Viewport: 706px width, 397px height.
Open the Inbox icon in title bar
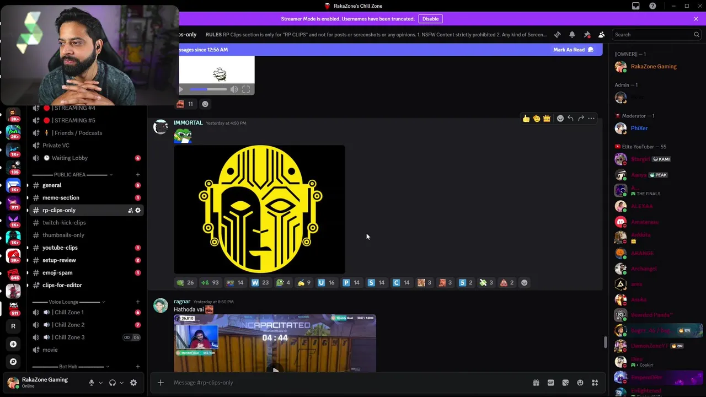[x=636, y=6]
